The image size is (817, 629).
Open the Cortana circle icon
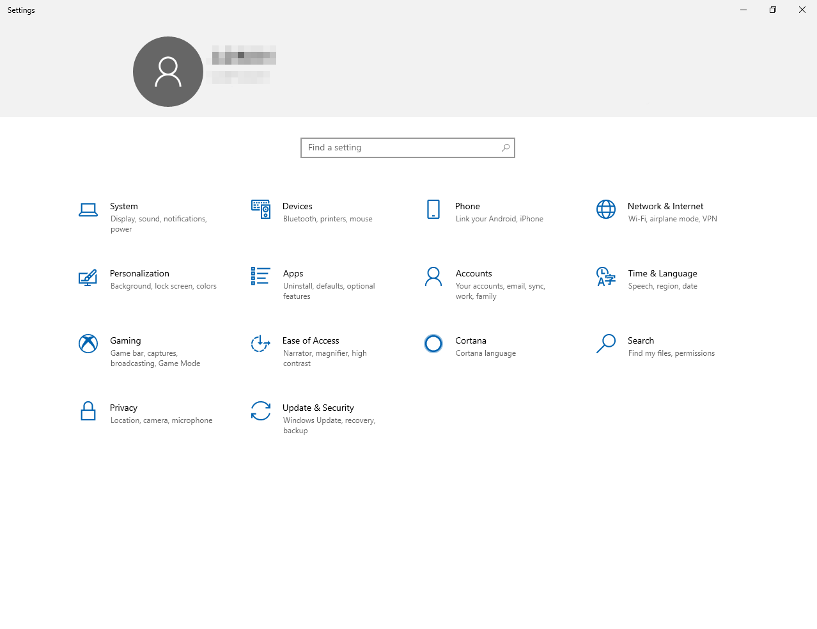(433, 344)
